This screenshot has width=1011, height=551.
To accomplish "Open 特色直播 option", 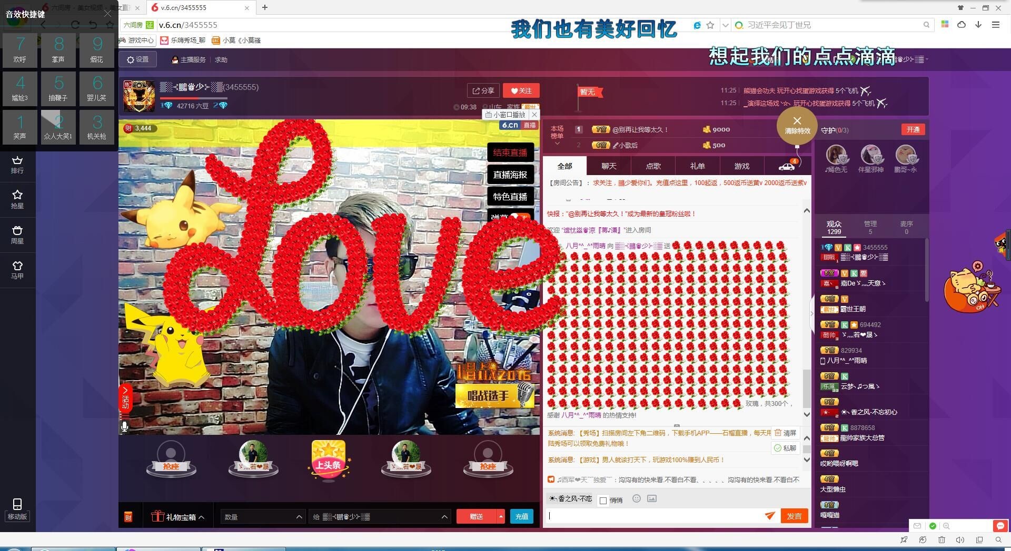I will pos(510,197).
